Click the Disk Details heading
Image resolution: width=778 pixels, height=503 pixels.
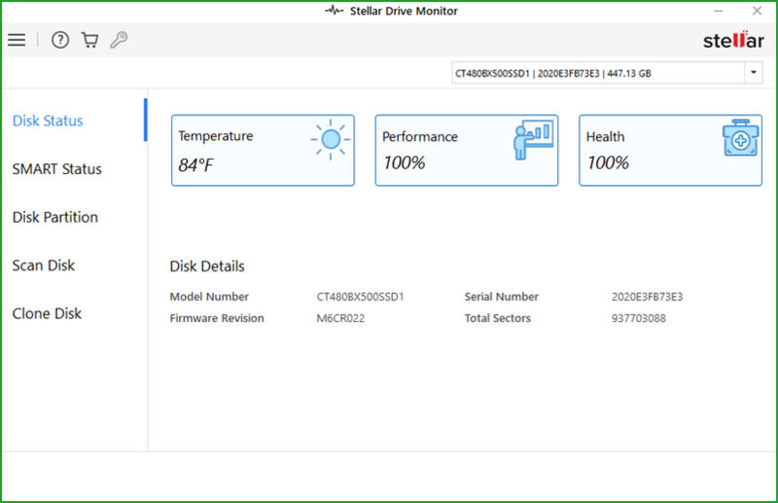click(207, 267)
